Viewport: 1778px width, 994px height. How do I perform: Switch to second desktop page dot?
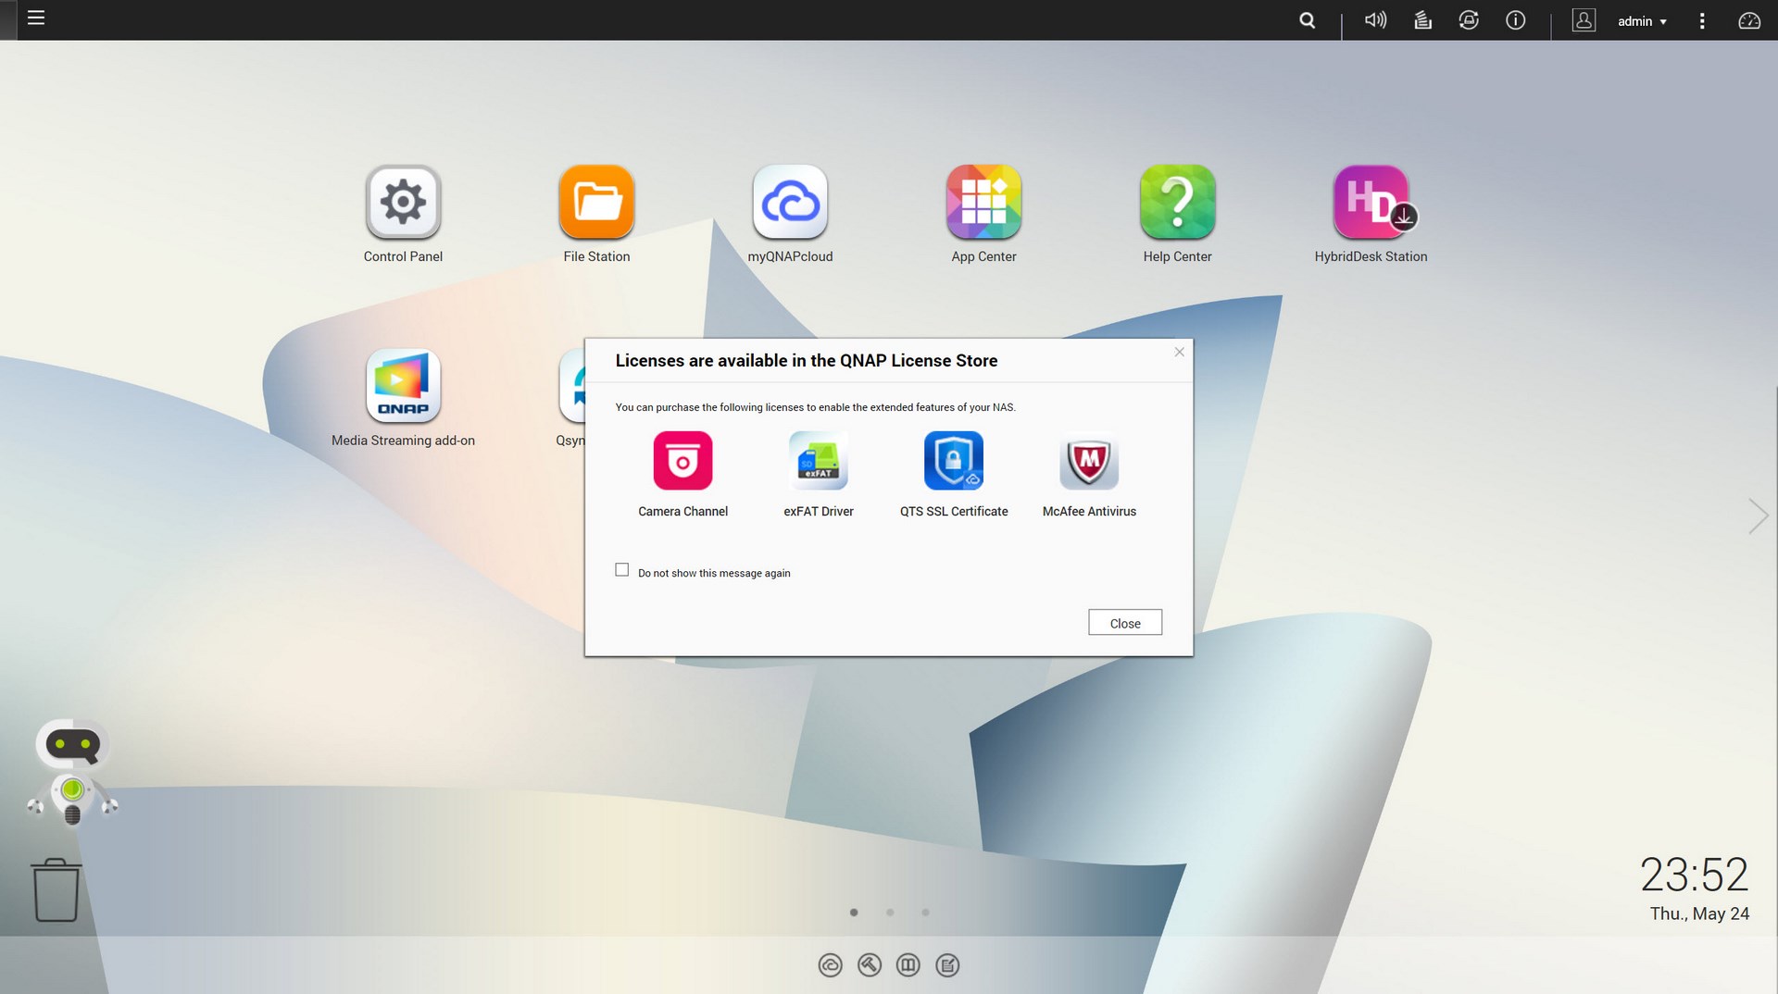(x=890, y=913)
